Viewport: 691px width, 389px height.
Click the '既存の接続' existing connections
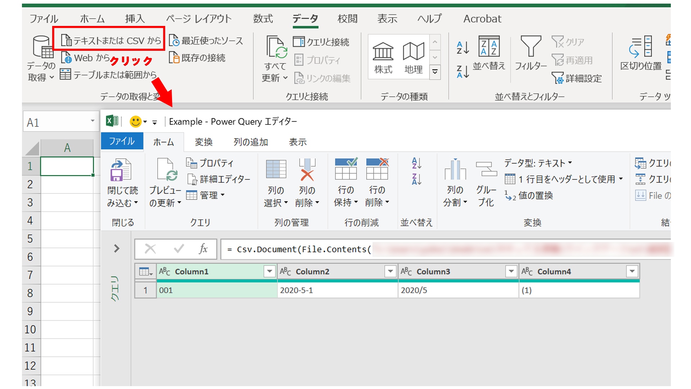point(197,58)
